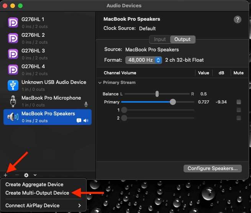Click the Configure Speakers button
The height and width of the screenshot is (213, 251).
coord(213,168)
